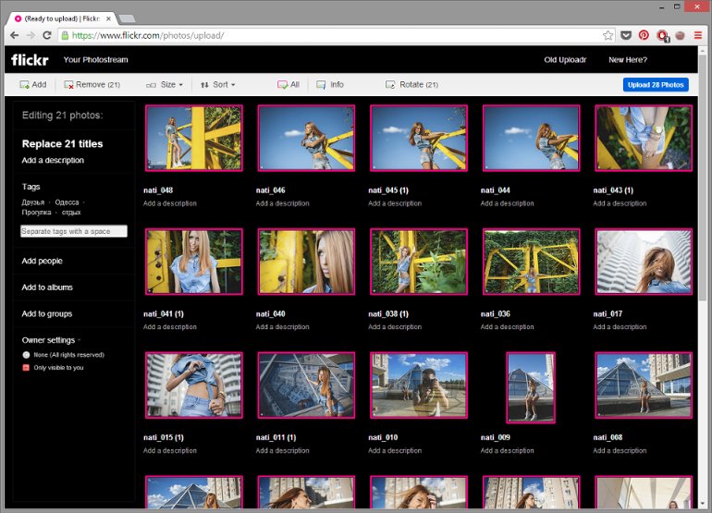
Task: Click the Add photos icon
Action: pyautogui.click(x=24, y=85)
